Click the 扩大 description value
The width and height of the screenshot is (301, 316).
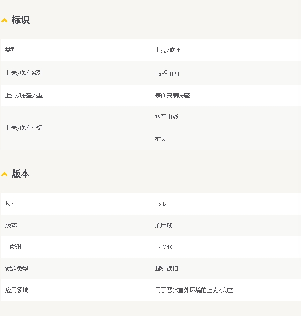161,139
